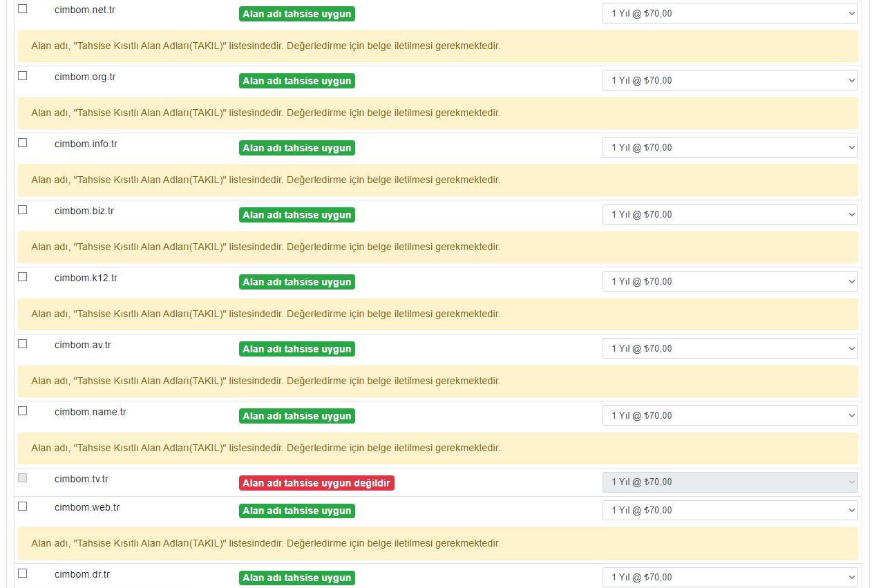Click the domain name cimbom.tv.tr
Viewport: 872px width, 588px height.
(82, 479)
